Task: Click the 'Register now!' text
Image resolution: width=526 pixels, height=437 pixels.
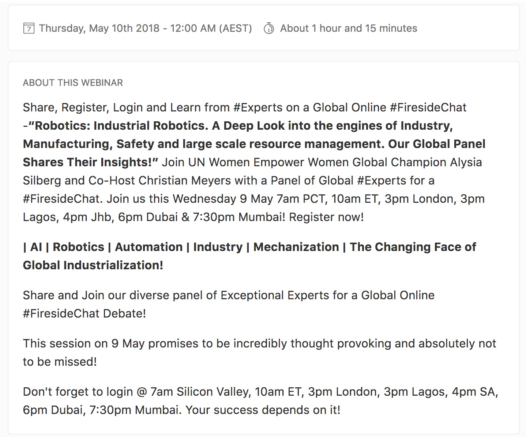Action: 326,217
